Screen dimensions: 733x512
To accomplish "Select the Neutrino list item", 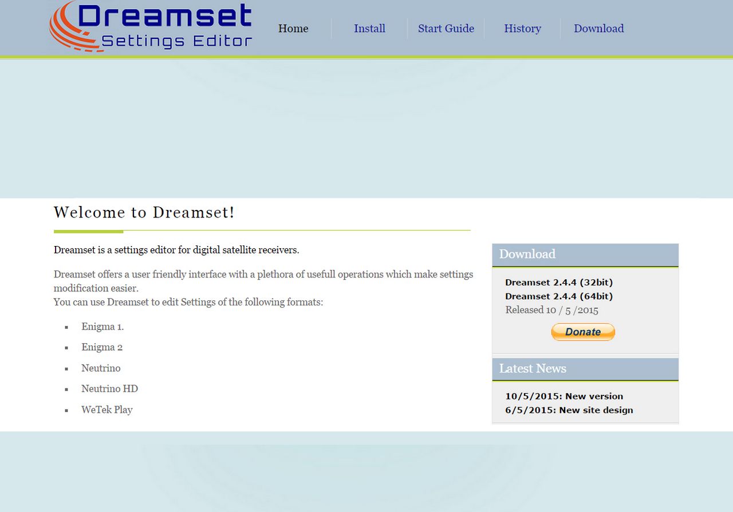I will pyautogui.click(x=101, y=368).
